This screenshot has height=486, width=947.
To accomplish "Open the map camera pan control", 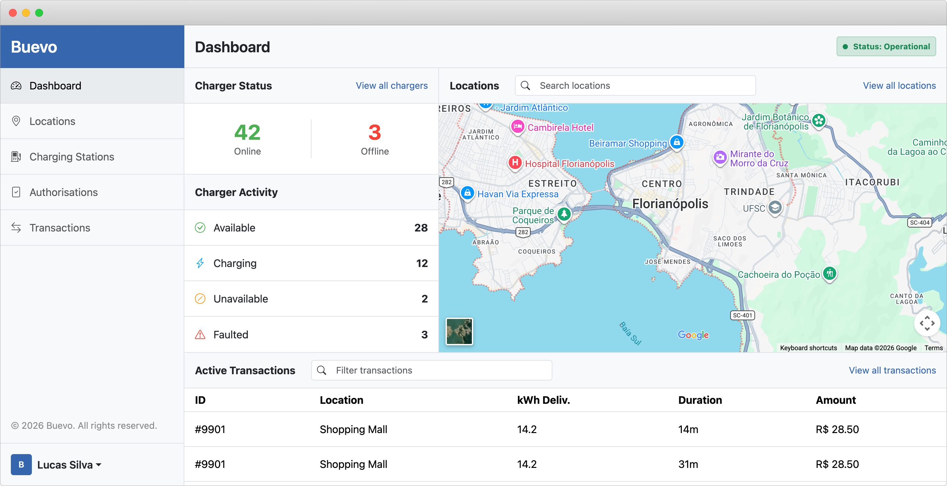I will (927, 323).
